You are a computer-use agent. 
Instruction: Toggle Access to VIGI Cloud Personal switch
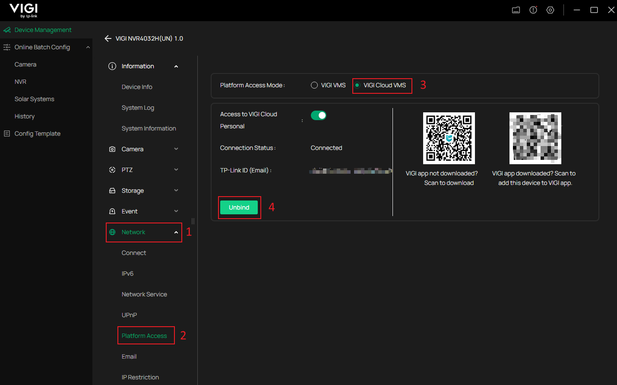(319, 115)
